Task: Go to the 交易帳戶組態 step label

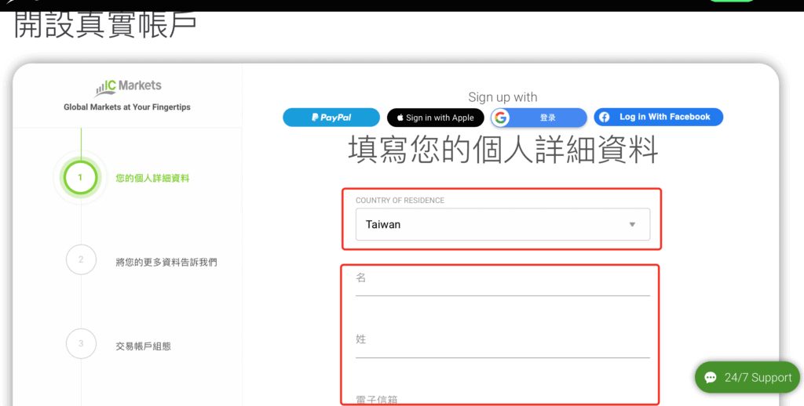Action: click(143, 346)
